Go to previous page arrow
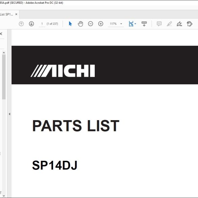 (21, 24)
